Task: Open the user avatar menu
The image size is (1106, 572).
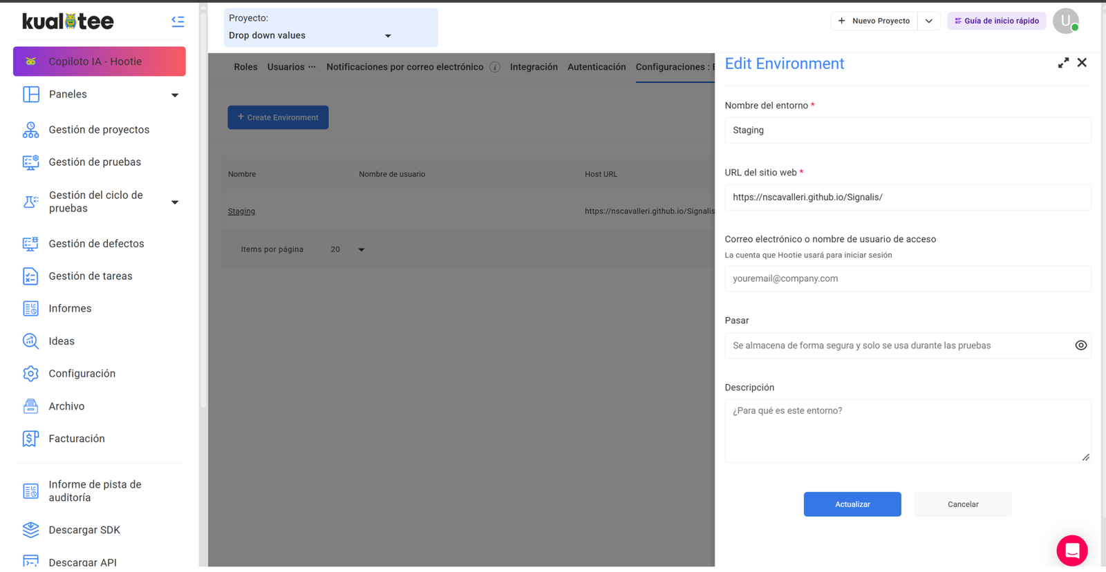Action: coord(1066,21)
